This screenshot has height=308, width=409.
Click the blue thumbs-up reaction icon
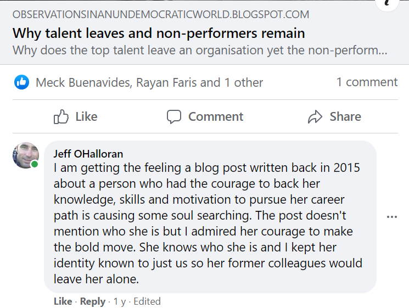click(x=22, y=82)
